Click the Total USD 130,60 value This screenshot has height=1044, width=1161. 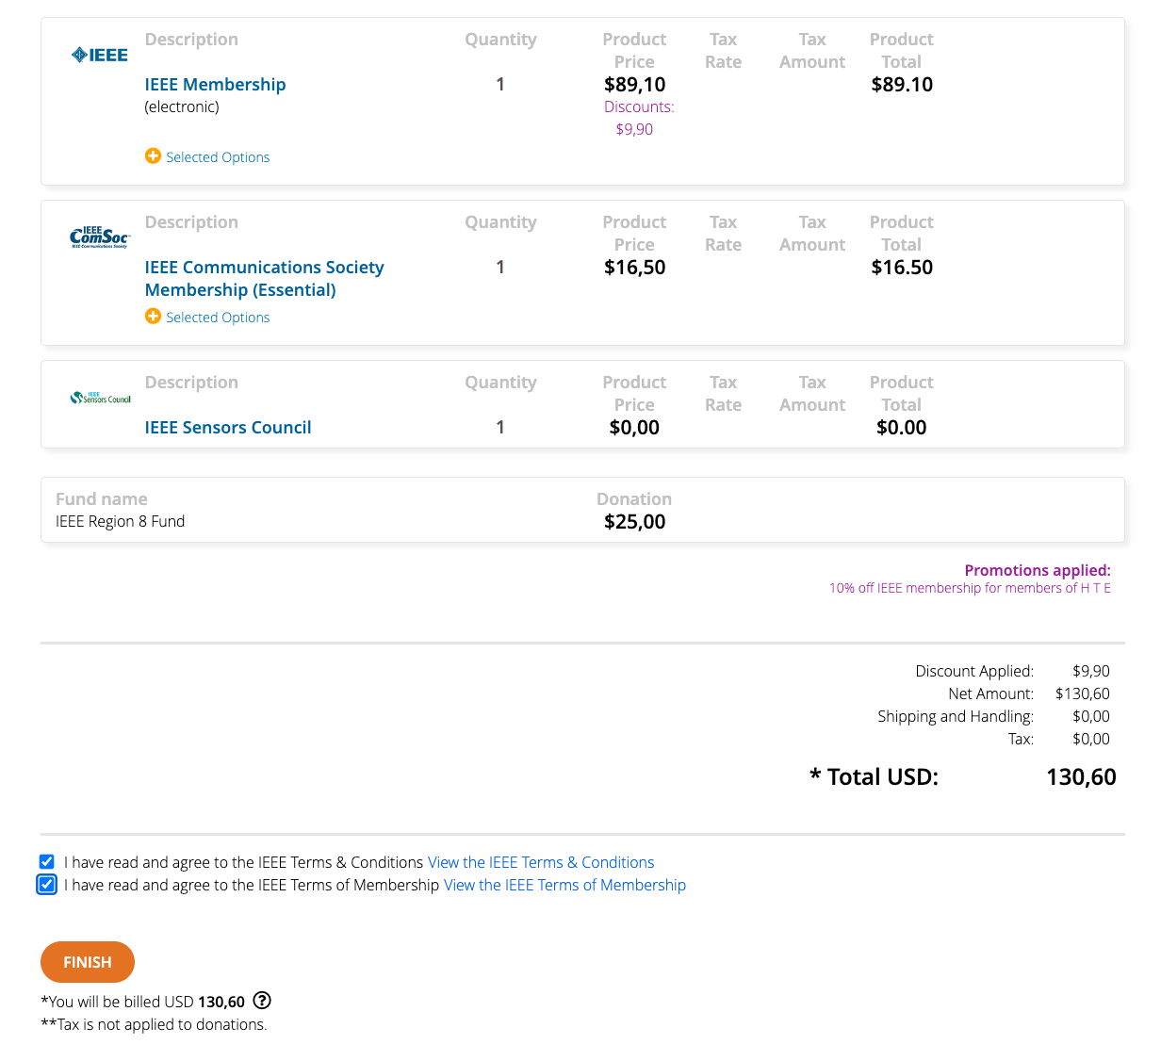(x=1081, y=776)
